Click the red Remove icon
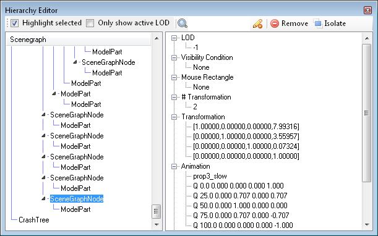The width and height of the screenshot is (378, 236). (275, 23)
